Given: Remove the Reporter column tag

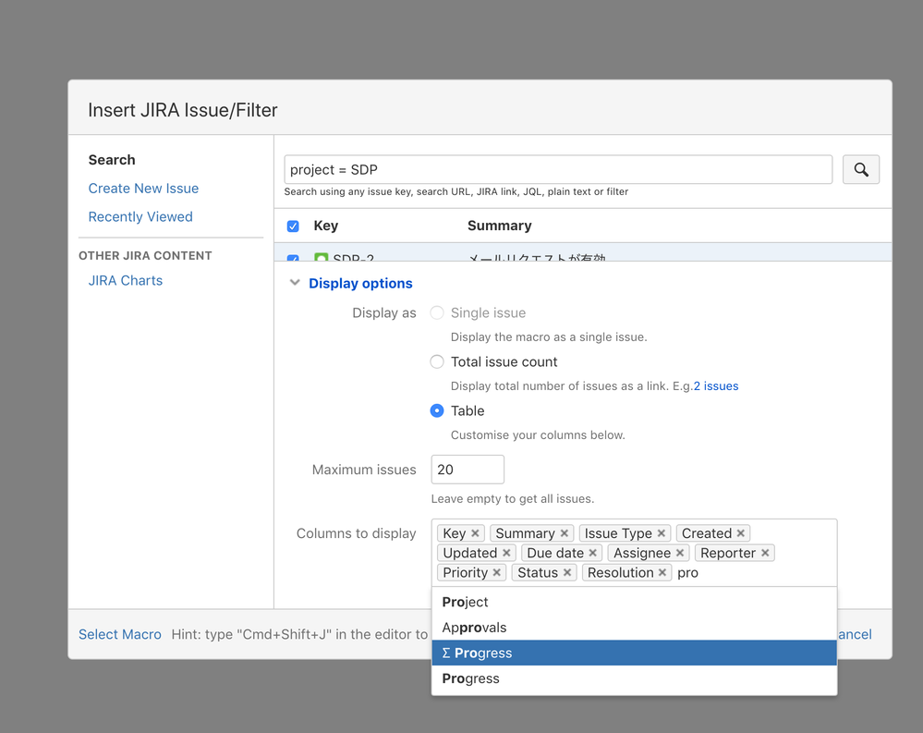Looking at the screenshot, I should click(x=765, y=553).
